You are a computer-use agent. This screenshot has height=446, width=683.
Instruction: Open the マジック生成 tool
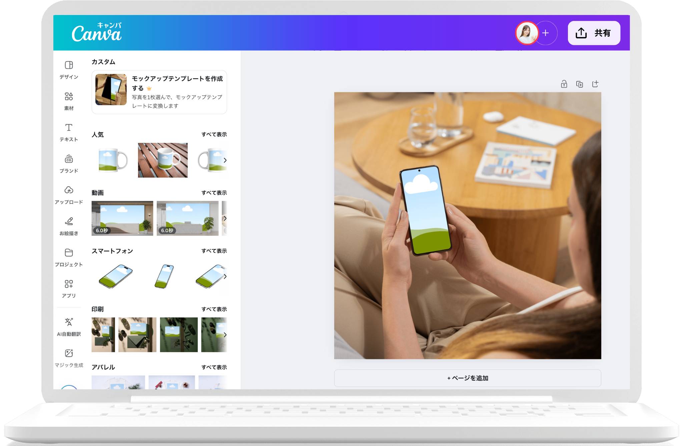tap(69, 357)
